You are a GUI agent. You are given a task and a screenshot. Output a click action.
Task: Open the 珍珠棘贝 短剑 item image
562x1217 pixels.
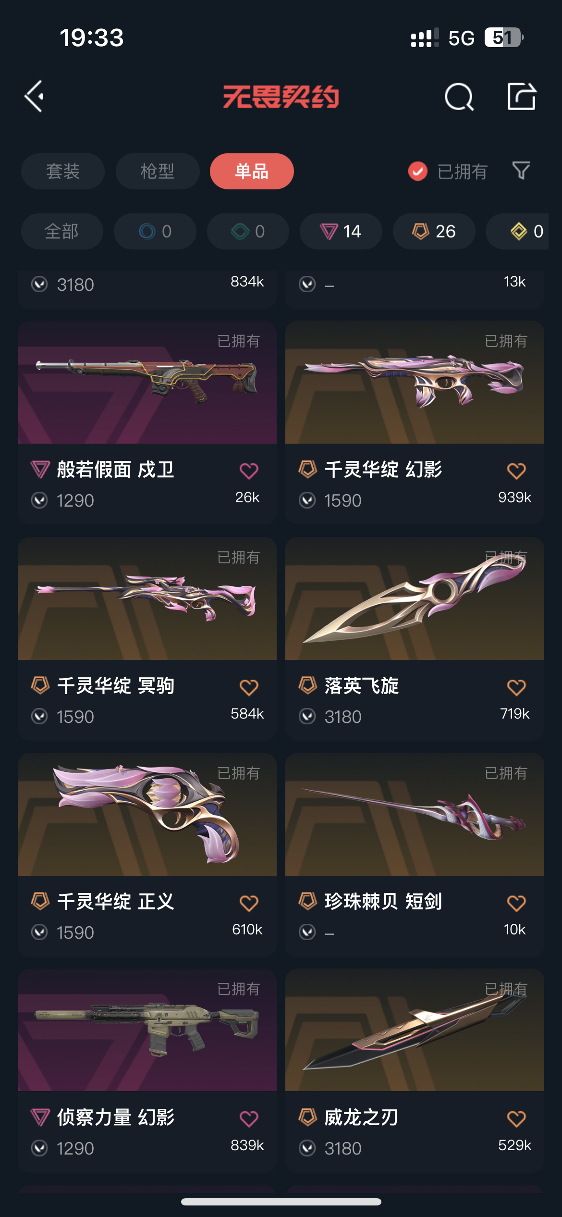(x=415, y=814)
